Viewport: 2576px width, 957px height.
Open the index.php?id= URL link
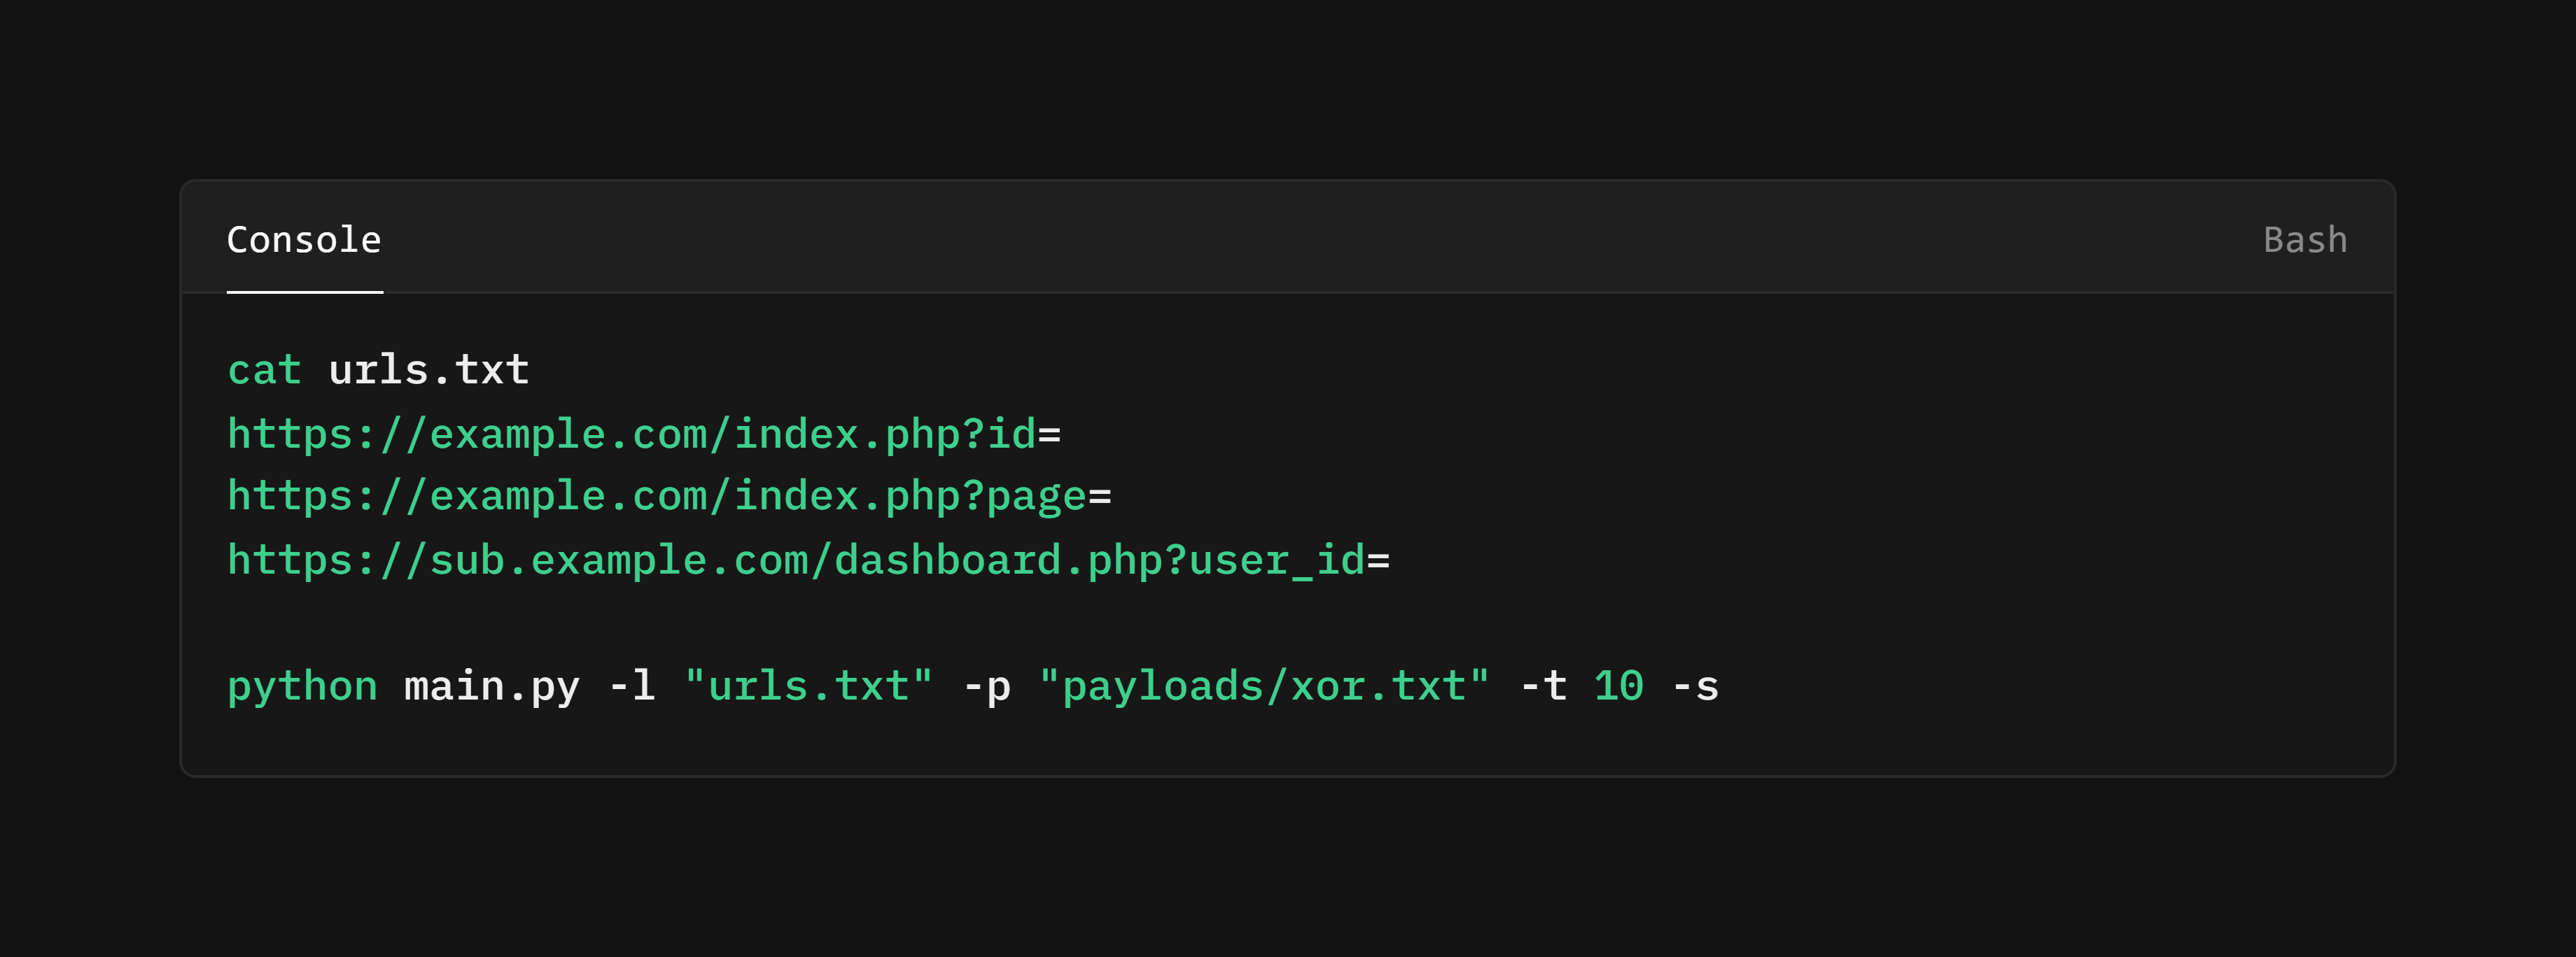tap(644, 434)
